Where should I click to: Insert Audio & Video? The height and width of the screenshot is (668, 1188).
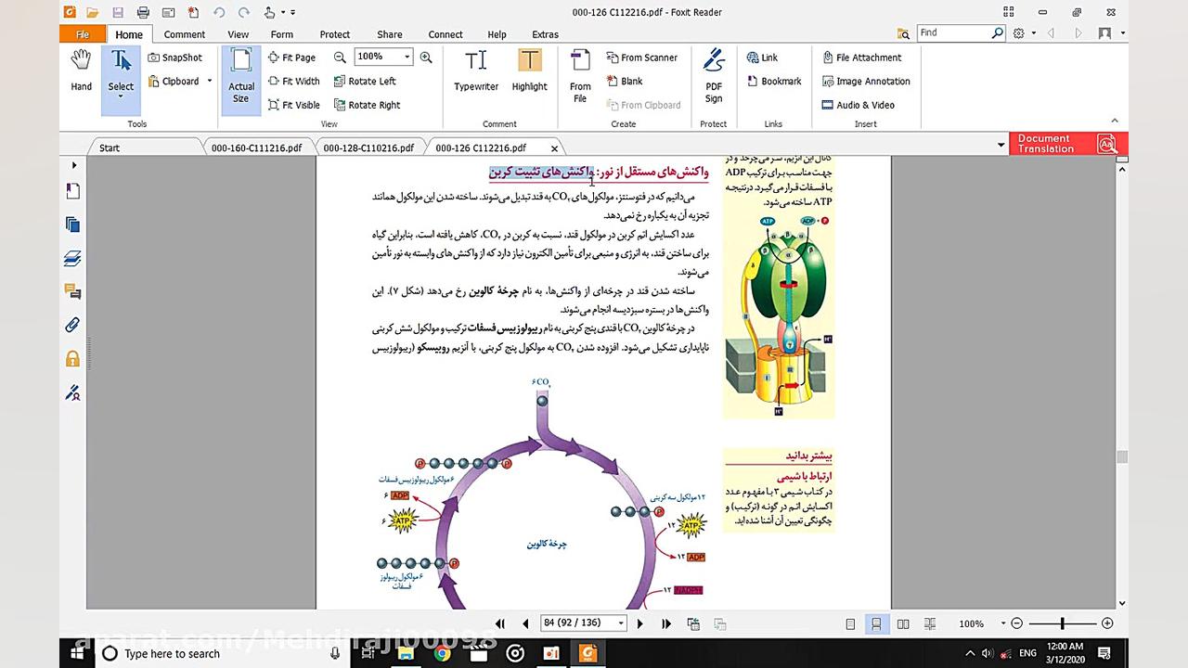[859, 105]
